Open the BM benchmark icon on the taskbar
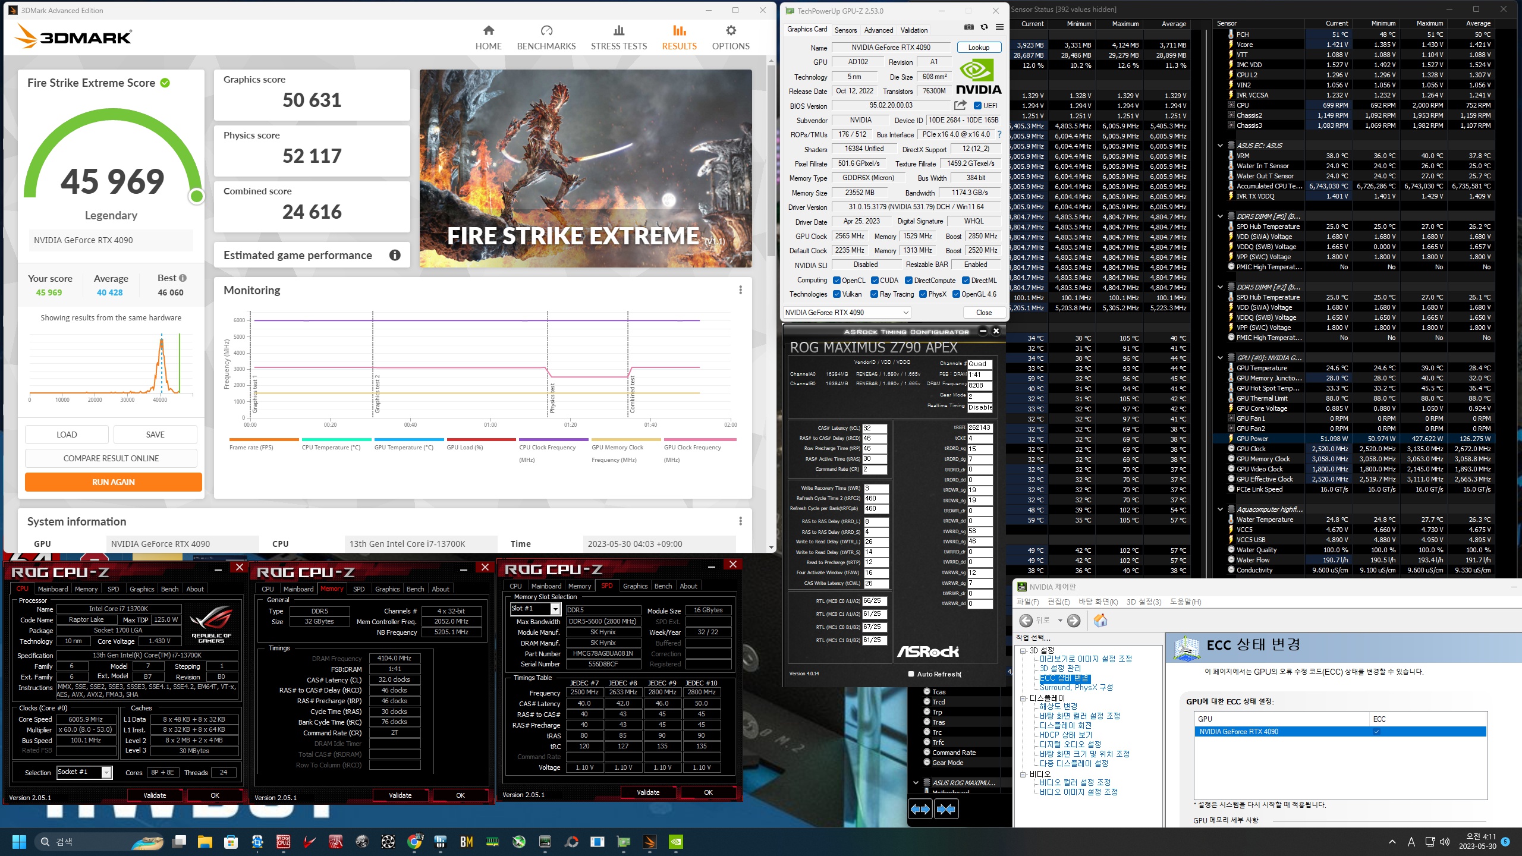This screenshot has height=856, width=1522. point(467,842)
